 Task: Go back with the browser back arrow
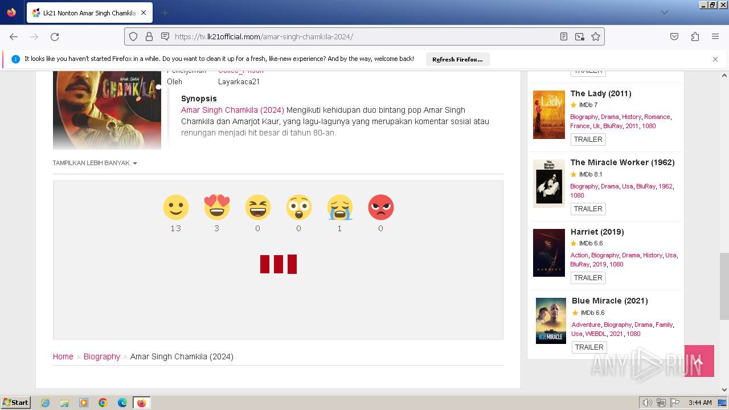coord(14,36)
